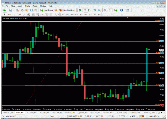Select the Text 'A' drawing tool
This screenshot has width=167, height=119.
click(x=42, y=15)
